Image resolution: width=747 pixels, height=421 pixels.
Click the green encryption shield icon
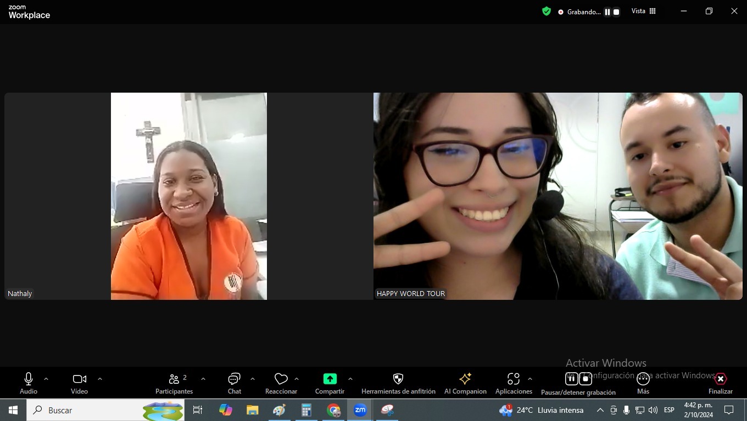click(x=547, y=11)
